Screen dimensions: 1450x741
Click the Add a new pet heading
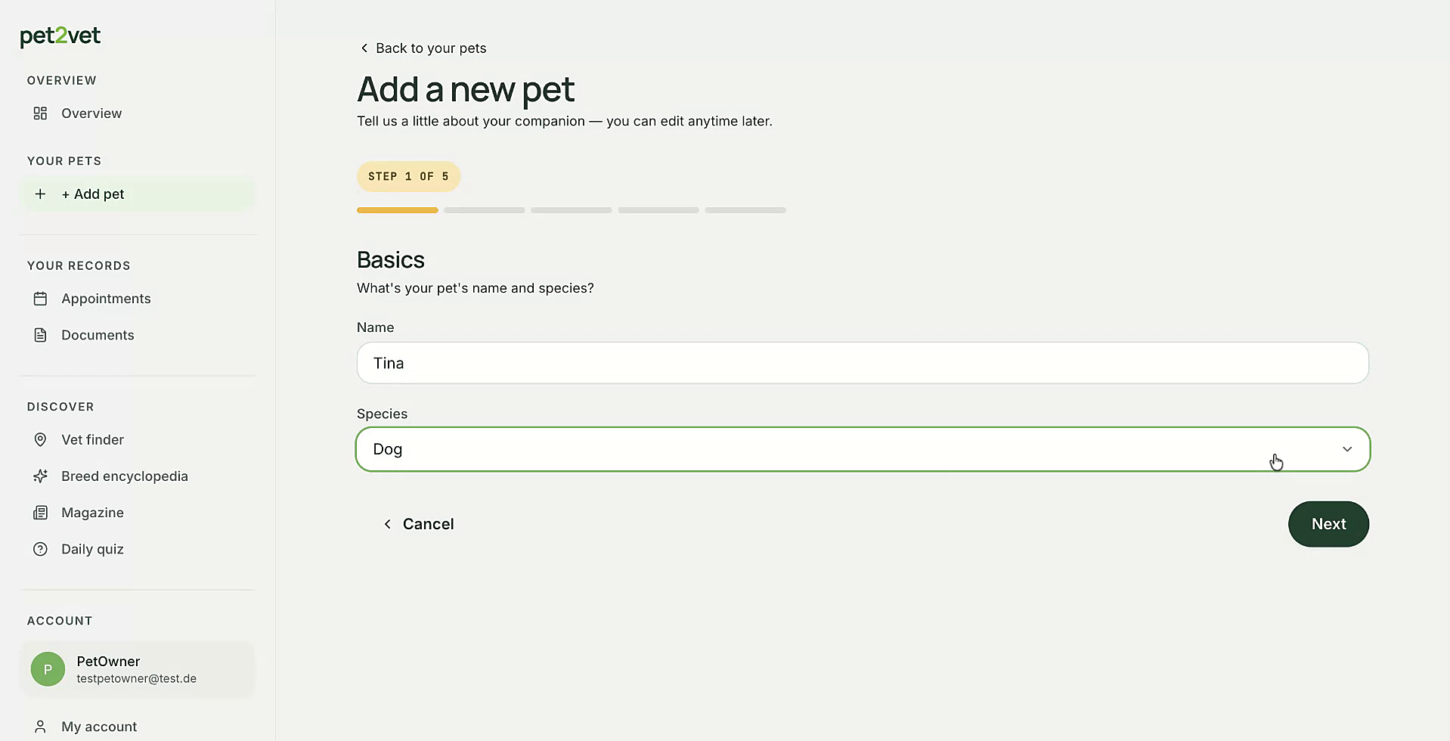coord(466,89)
